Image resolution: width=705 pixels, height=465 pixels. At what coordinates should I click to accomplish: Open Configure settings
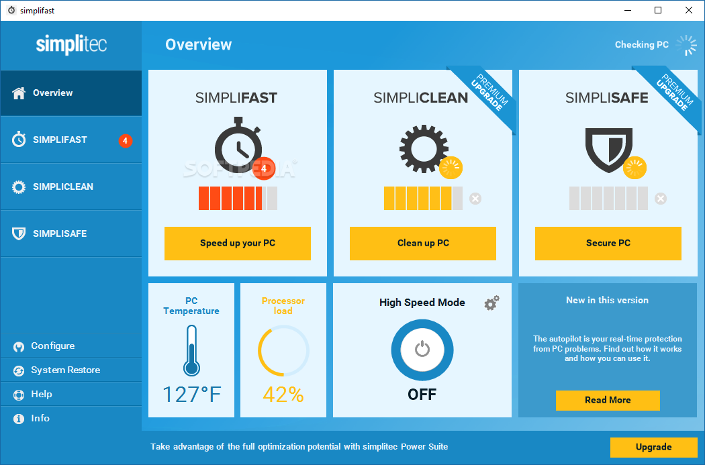point(71,346)
